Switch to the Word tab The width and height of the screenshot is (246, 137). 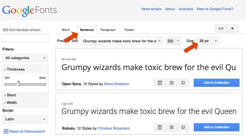pos(65,30)
